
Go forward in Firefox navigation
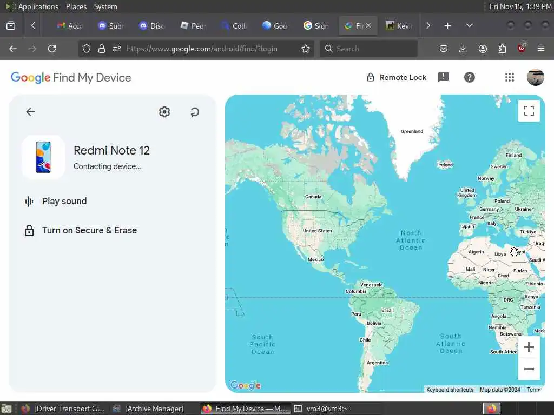point(32,49)
